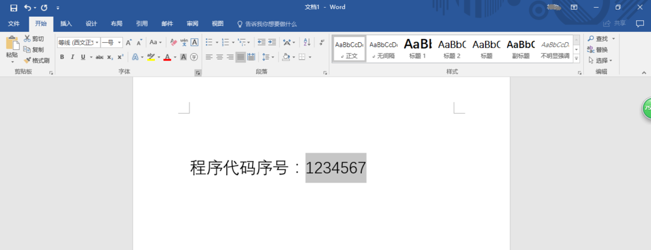
Task: Save the document with the floppy icon
Action: 14,7
